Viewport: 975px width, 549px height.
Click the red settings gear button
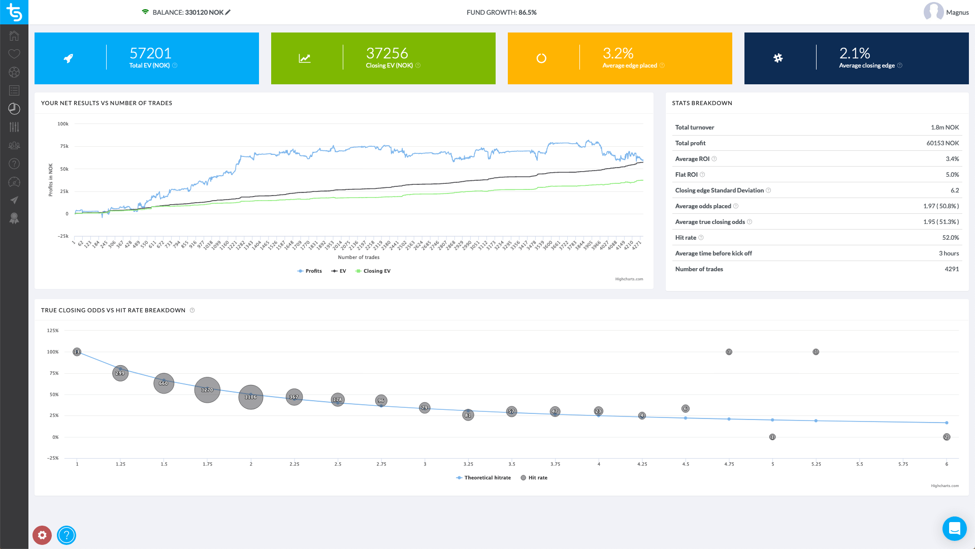pos(42,535)
